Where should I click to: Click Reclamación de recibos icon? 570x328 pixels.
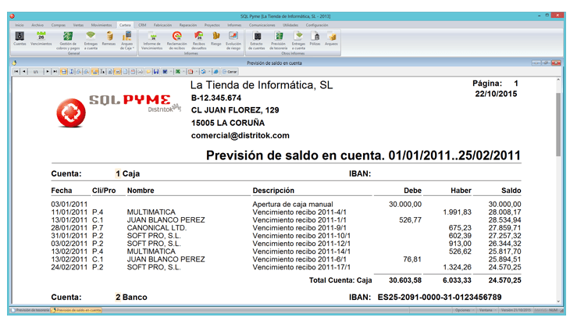click(177, 38)
